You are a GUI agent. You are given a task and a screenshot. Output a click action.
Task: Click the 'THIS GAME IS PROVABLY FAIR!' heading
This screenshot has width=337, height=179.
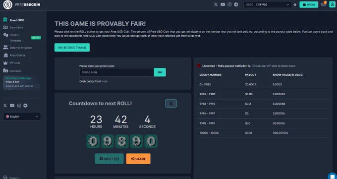point(100,24)
